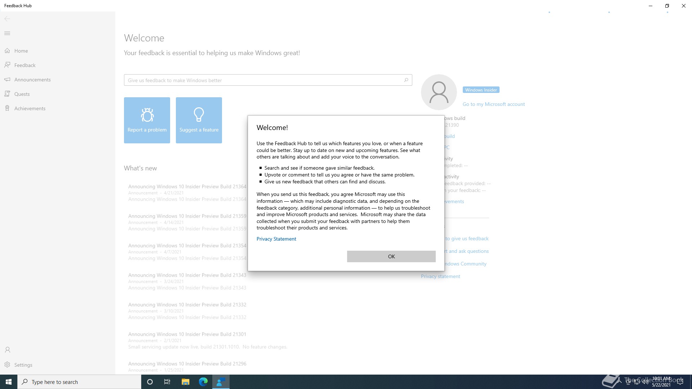
Task: Open Go to my Microsoft account link
Action: (x=493, y=104)
